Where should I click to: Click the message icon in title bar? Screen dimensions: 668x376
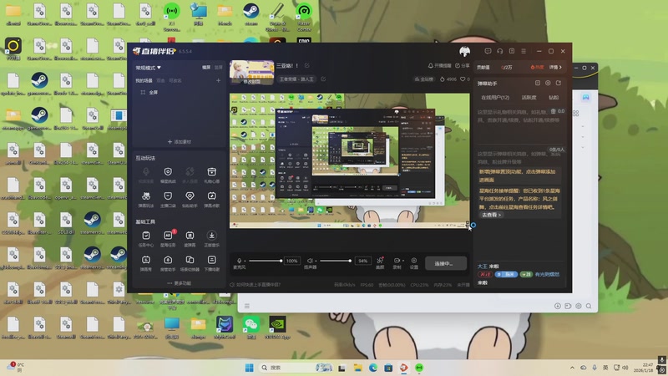coord(488,51)
